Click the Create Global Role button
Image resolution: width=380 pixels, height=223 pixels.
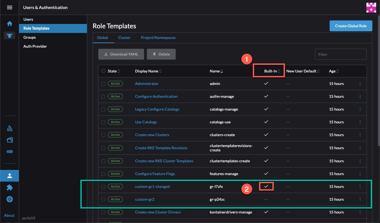click(x=351, y=26)
